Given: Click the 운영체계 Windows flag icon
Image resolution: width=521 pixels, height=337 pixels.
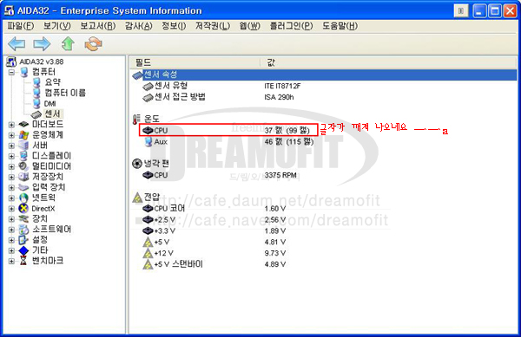Looking at the screenshot, I should click(23, 135).
